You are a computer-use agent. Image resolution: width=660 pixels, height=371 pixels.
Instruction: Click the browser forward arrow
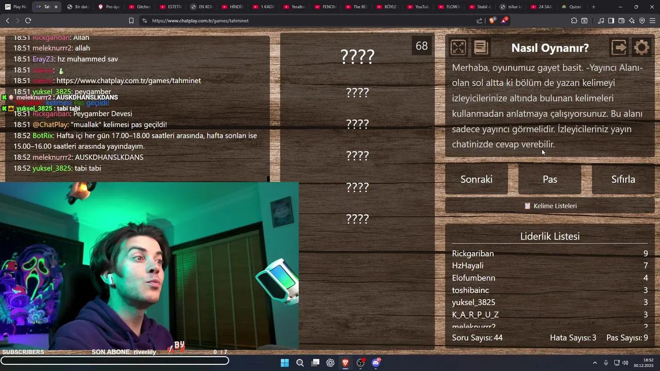pos(18,21)
